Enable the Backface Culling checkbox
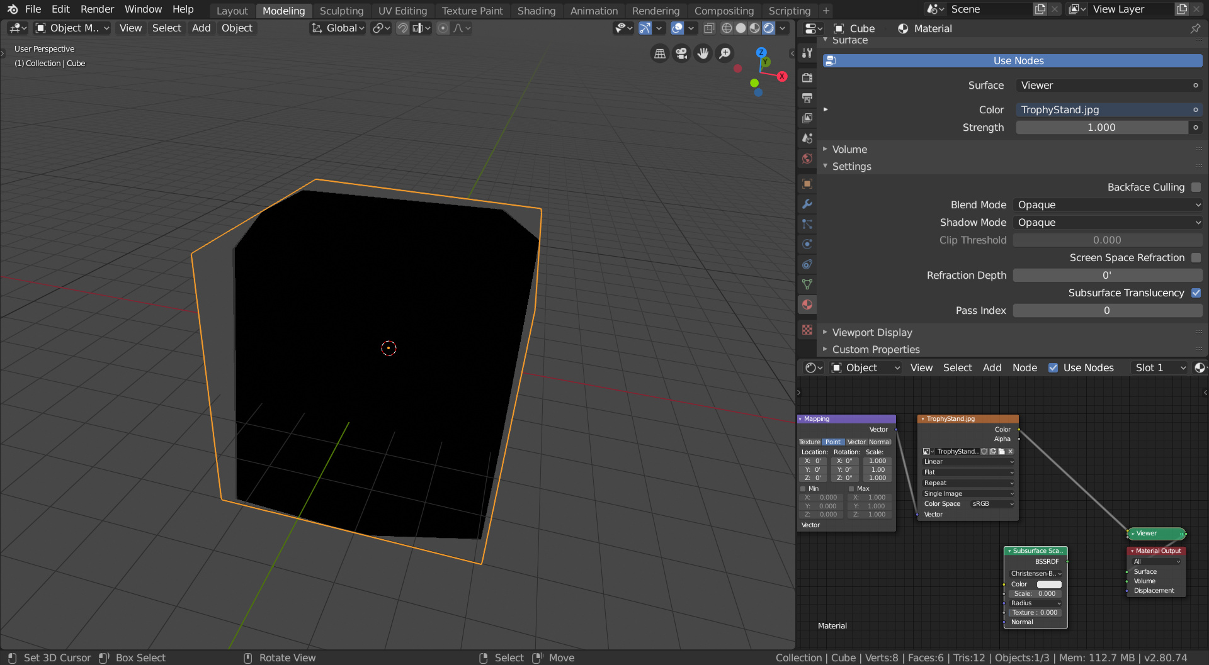The width and height of the screenshot is (1209, 665). 1196,187
